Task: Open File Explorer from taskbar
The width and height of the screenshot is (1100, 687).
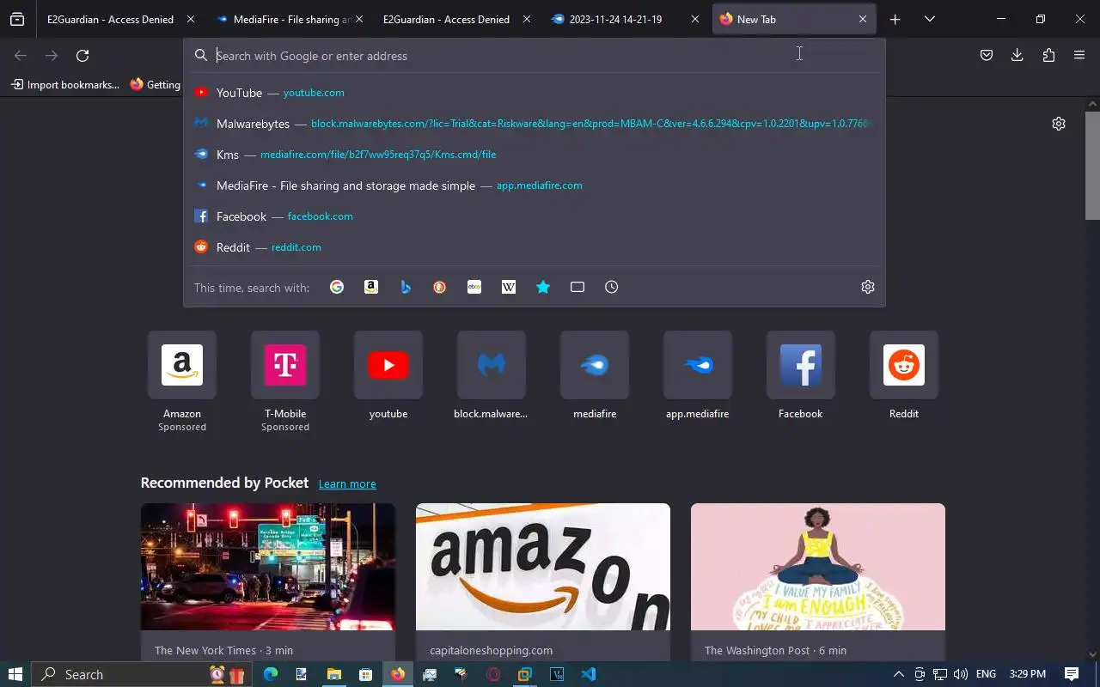Action: (333, 674)
